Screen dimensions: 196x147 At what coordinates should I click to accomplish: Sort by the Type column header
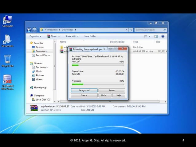135,42
